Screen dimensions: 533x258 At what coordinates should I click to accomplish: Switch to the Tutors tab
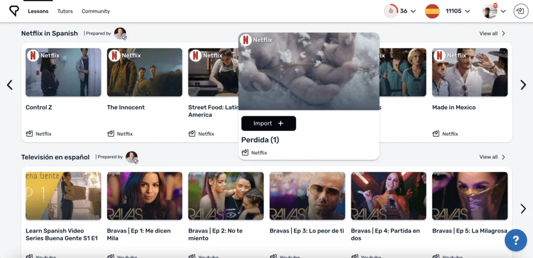pos(65,11)
